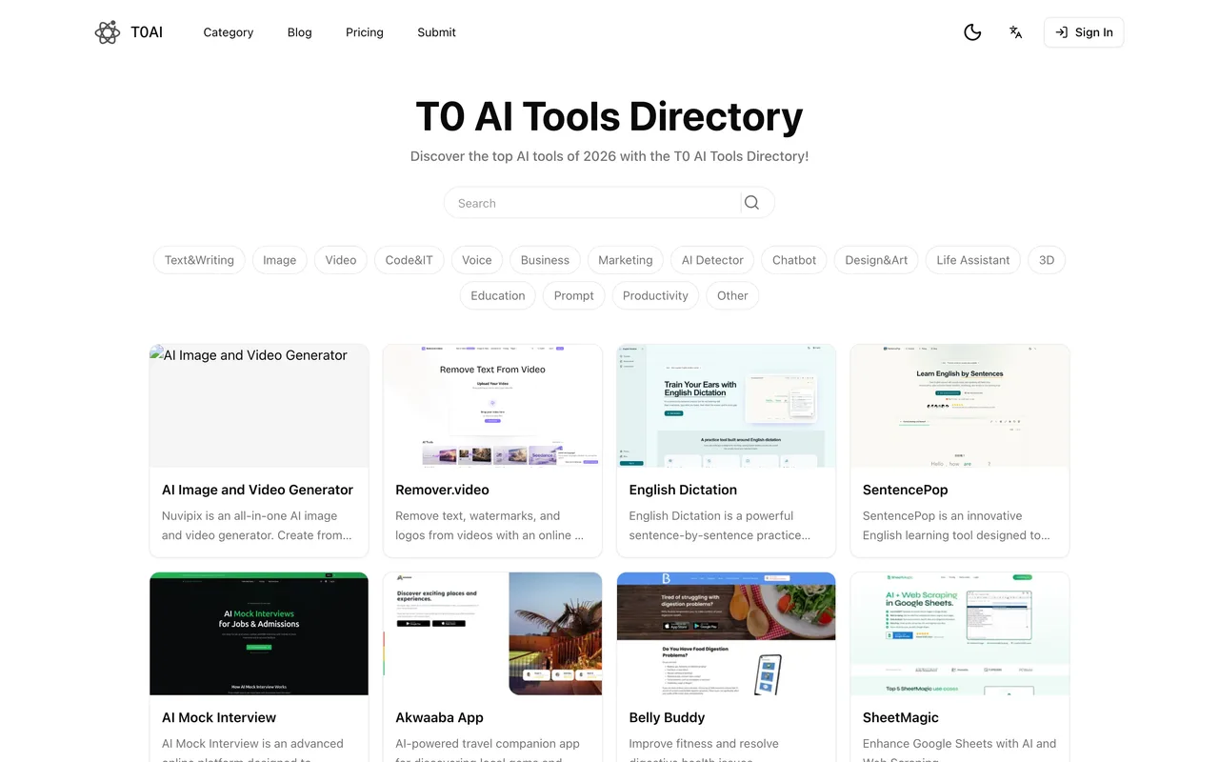Click the SentencePop title link
1219x762 pixels.
pos(906,490)
